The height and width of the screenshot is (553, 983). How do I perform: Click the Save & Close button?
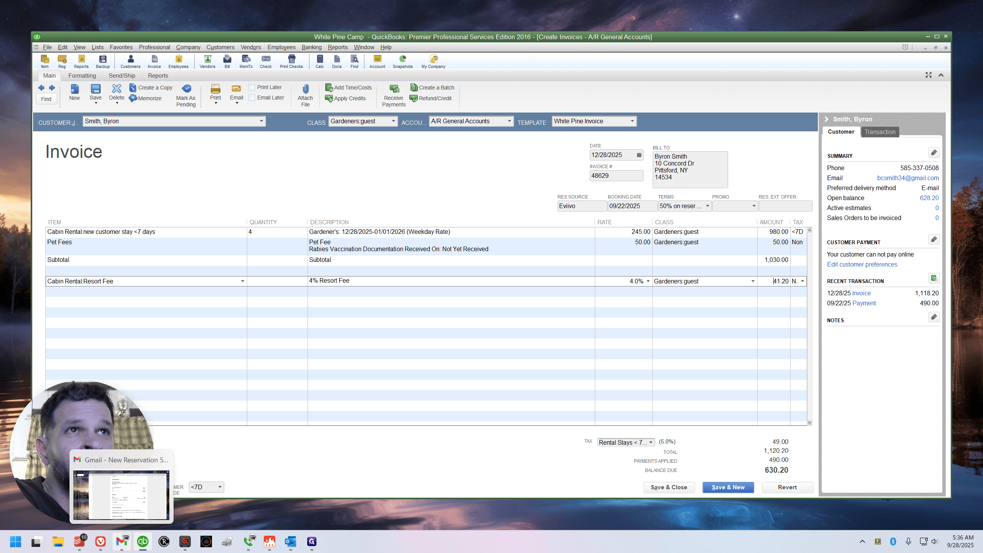(669, 487)
